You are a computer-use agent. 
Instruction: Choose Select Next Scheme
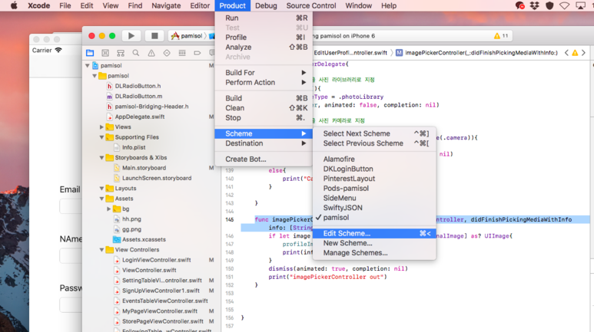374,133
